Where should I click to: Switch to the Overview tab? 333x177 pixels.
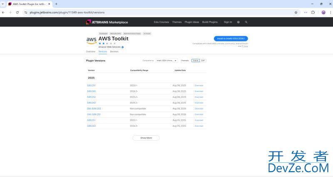(x=91, y=51)
